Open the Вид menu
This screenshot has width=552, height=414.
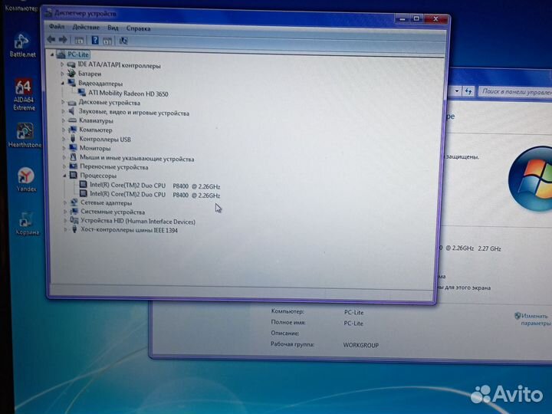pyautogui.click(x=113, y=28)
